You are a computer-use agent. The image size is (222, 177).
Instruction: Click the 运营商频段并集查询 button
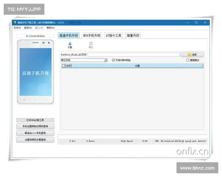(35, 140)
